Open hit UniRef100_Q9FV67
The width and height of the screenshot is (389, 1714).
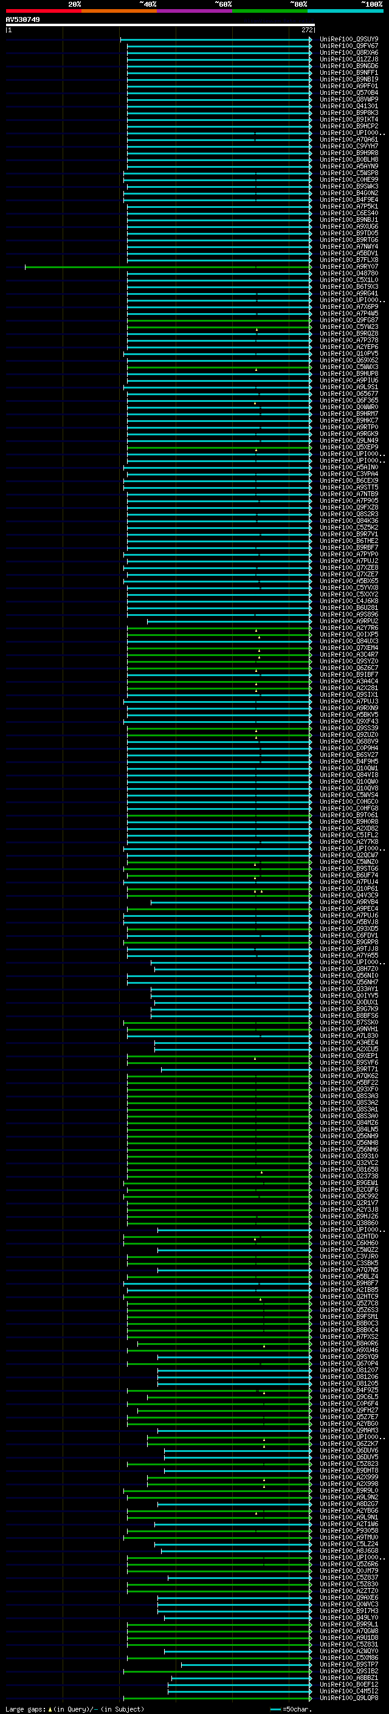pos(349,46)
